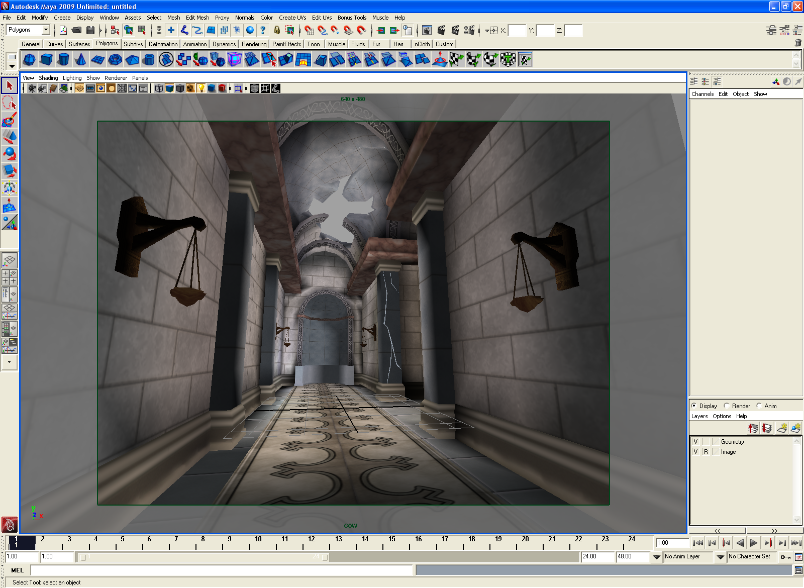Click the Render Current Frame clapperboard icon
804x588 pixels.
click(x=441, y=30)
